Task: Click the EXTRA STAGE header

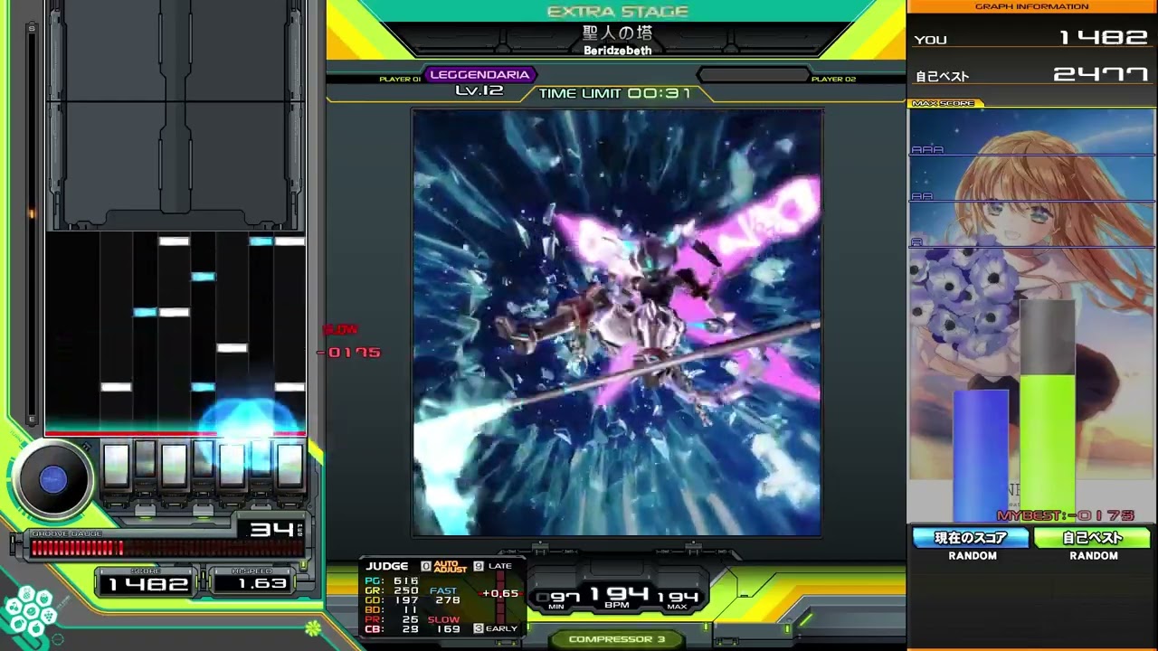Action: [618, 12]
